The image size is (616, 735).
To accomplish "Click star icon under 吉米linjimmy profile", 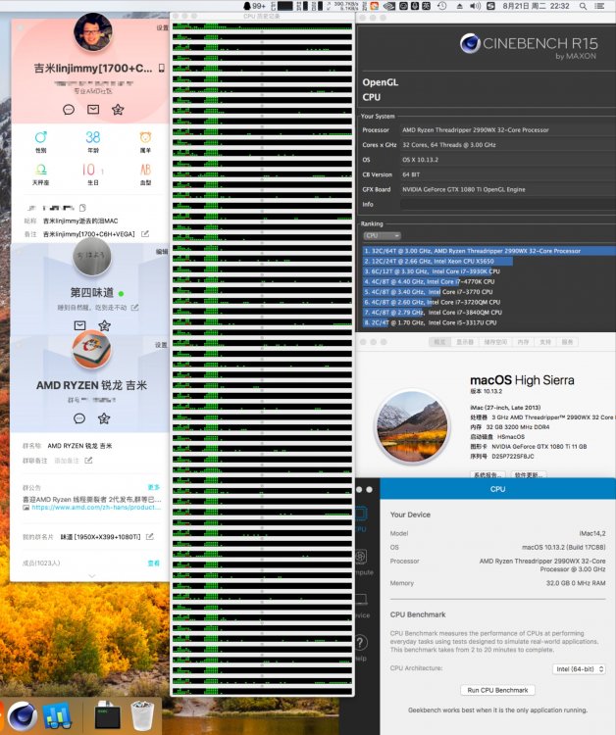I will pyautogui.click(x=118, y=109).
